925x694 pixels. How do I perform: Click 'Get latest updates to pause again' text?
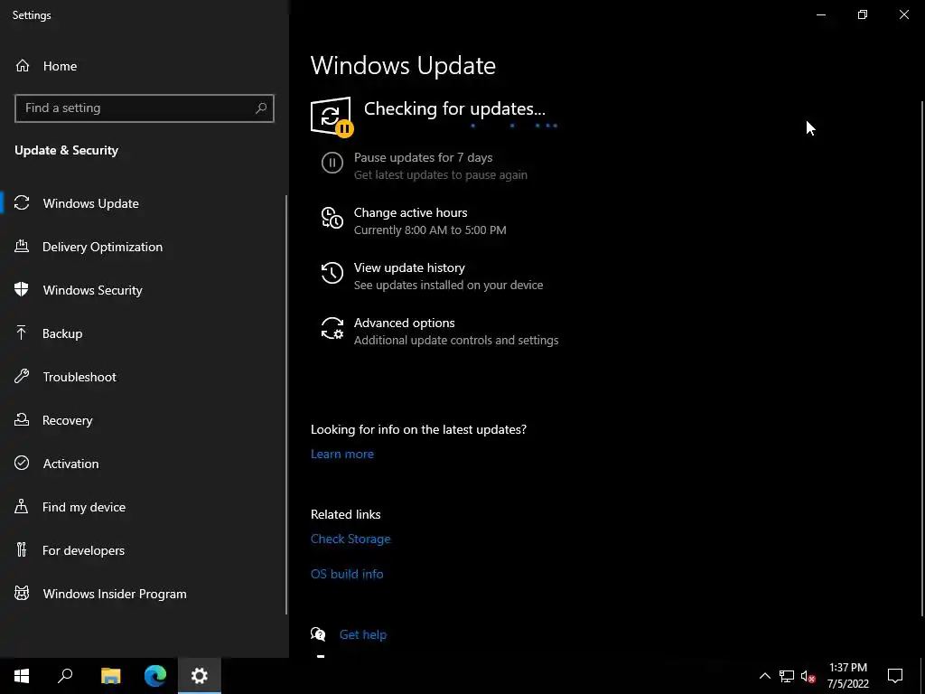441,174
